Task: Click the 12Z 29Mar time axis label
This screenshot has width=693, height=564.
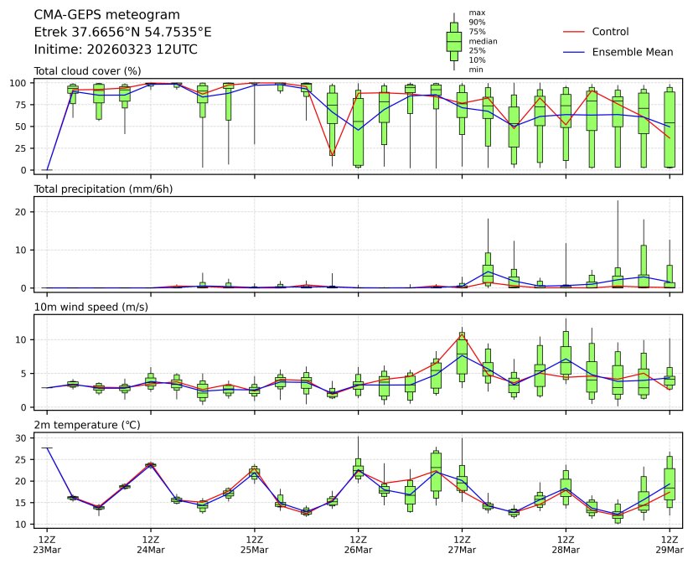Action: click(x=670, y=544)
